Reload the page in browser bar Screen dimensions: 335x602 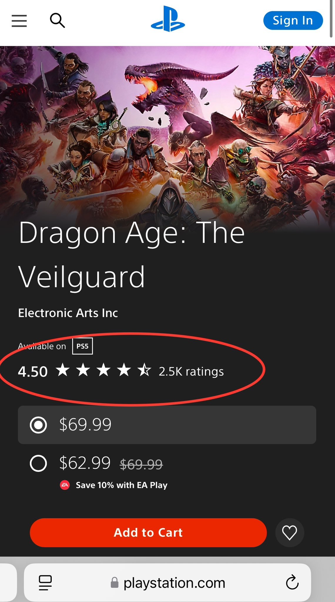tap(292, 582)
